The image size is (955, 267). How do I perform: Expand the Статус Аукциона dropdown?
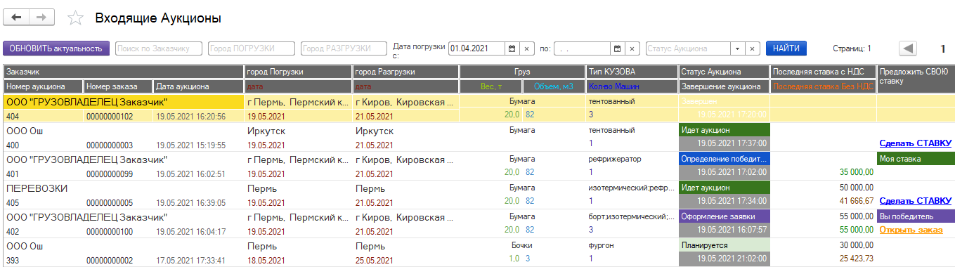tap(737, 48)
